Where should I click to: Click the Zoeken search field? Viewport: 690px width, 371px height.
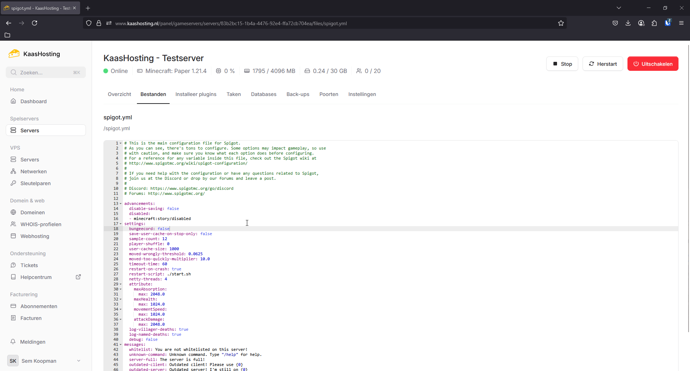[x=46, y=72]
